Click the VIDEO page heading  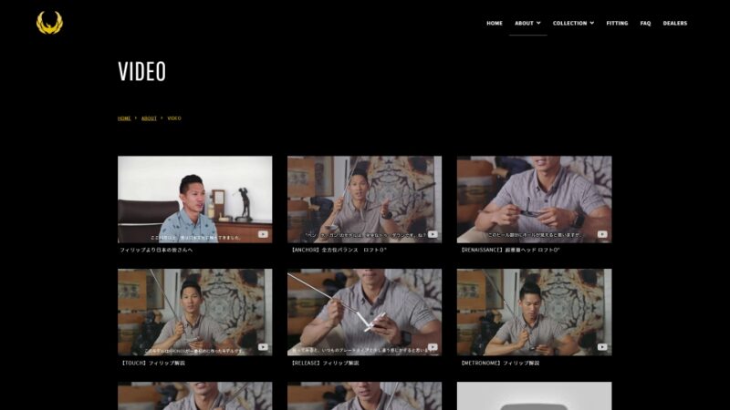point(142,72)
